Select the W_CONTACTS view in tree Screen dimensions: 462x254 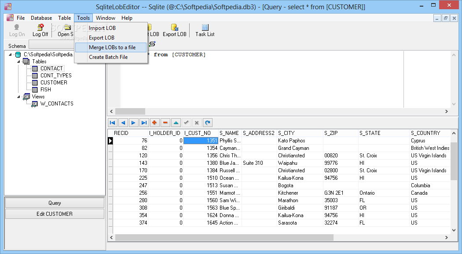click(x=57, y=104)
